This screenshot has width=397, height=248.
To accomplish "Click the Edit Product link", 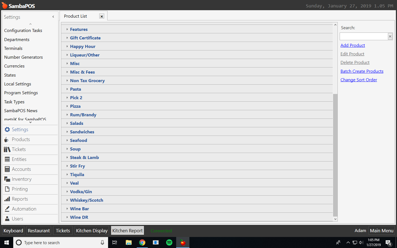I will click(352, 54).
